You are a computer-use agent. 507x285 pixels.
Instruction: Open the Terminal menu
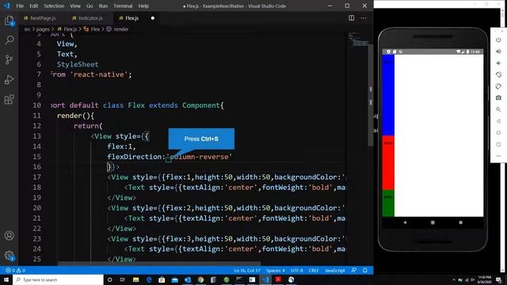coord(123,6)
